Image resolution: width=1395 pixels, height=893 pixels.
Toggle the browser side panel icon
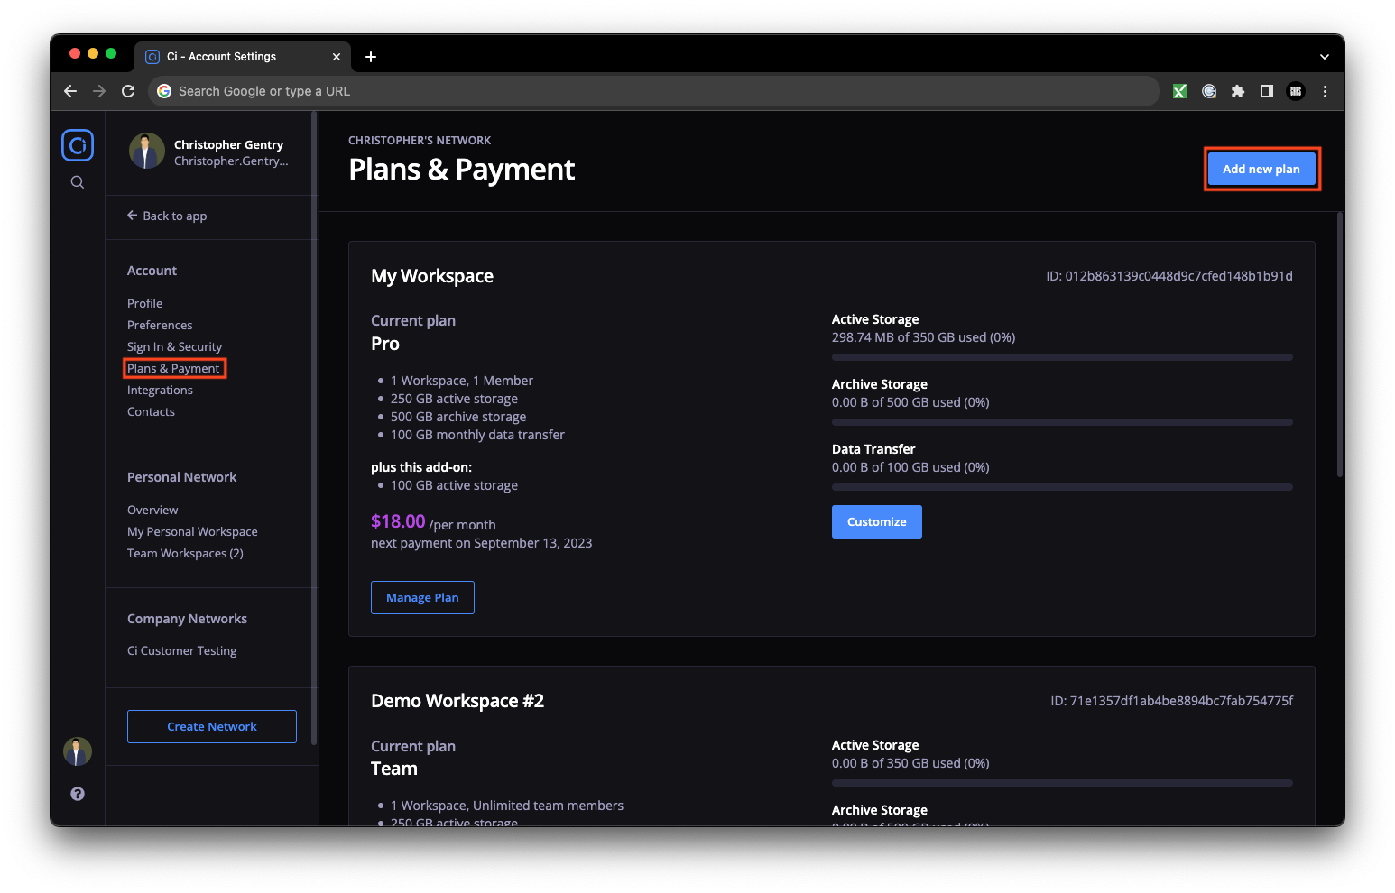point(1267,91)
